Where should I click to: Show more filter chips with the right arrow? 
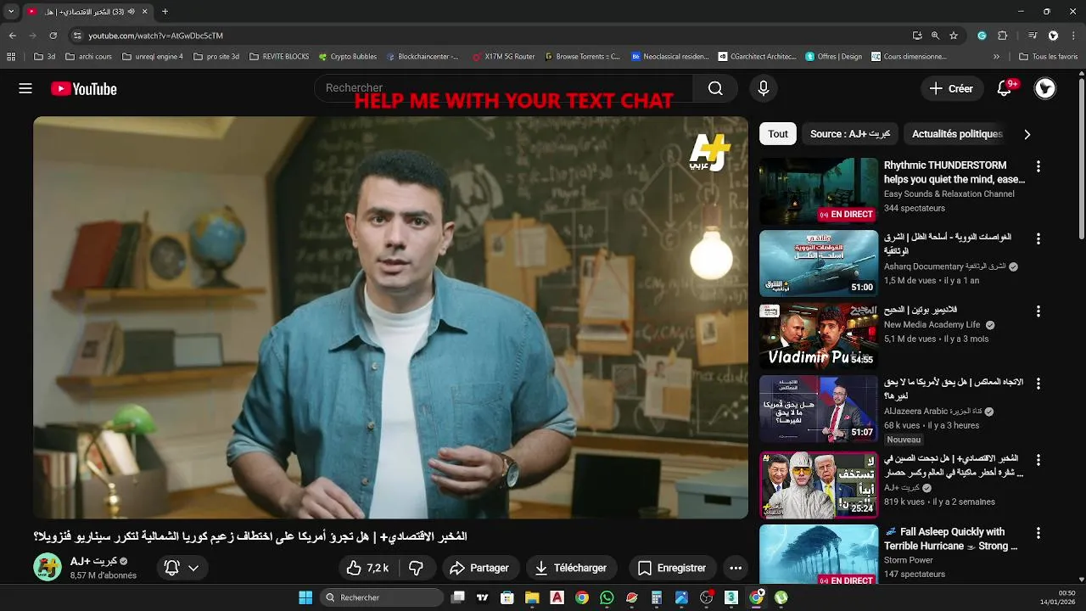click(1027, 134)
